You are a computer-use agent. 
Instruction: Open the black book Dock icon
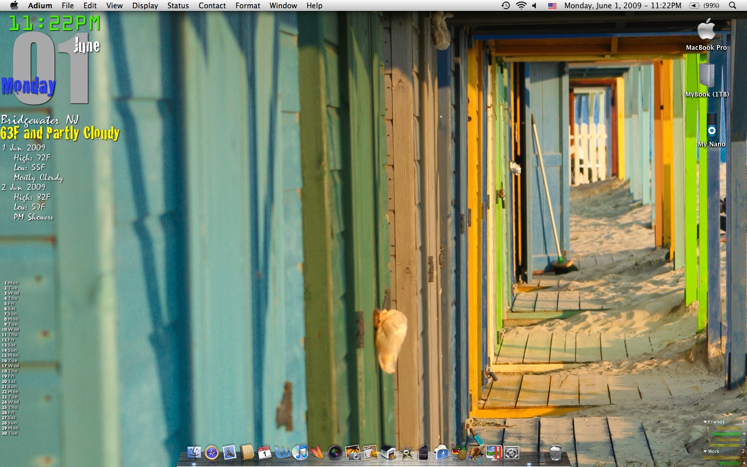(423, 452)
